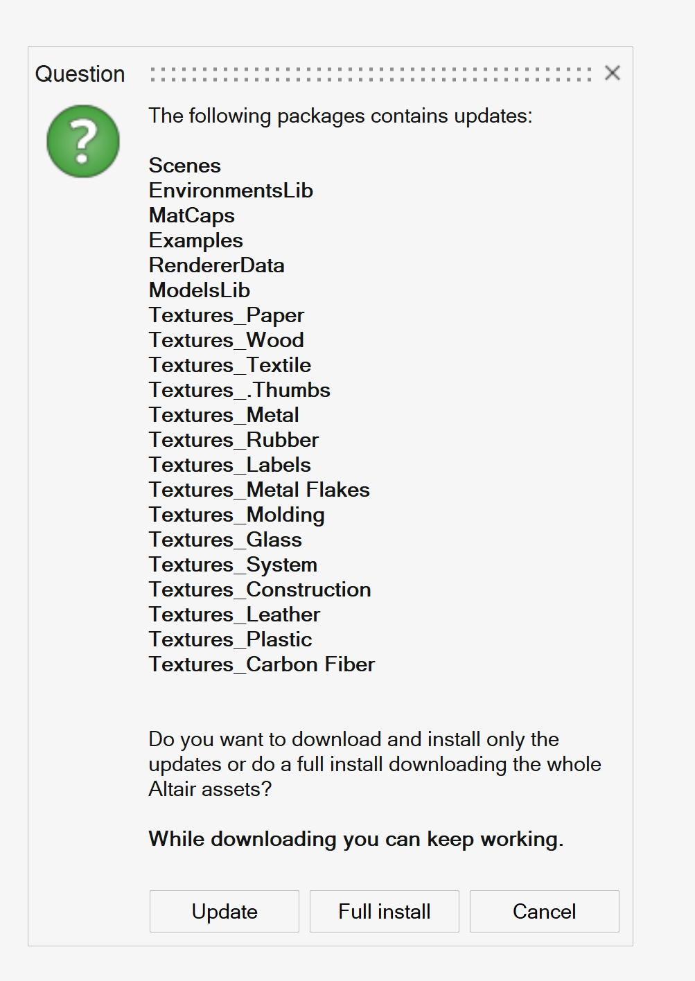Viewport: 695px width, 981px height.
Task: Click the Cancel button
Action: [x=543, y=911]
